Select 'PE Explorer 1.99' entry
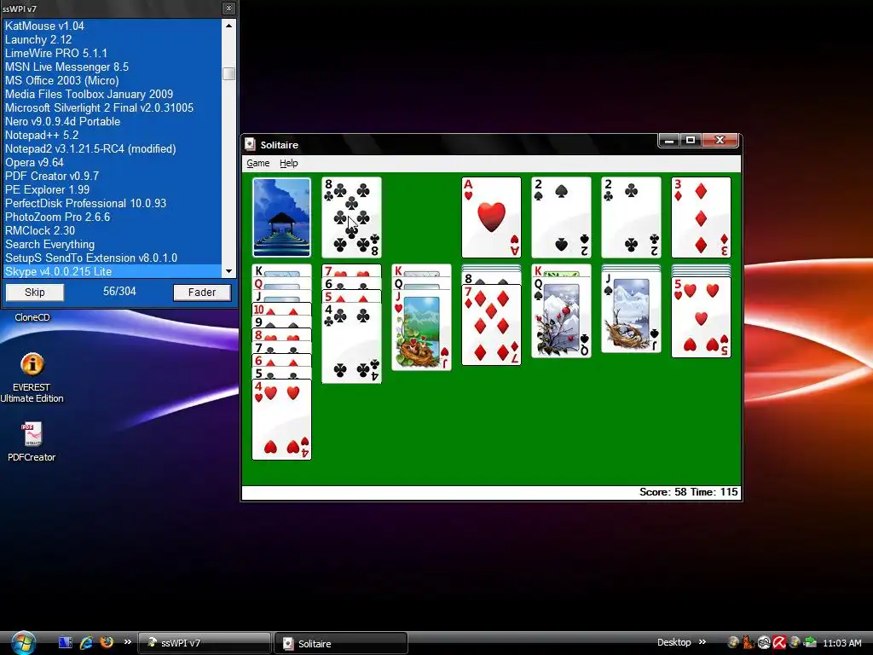Viewport: 873px width, 655px height. pos(113,189)
